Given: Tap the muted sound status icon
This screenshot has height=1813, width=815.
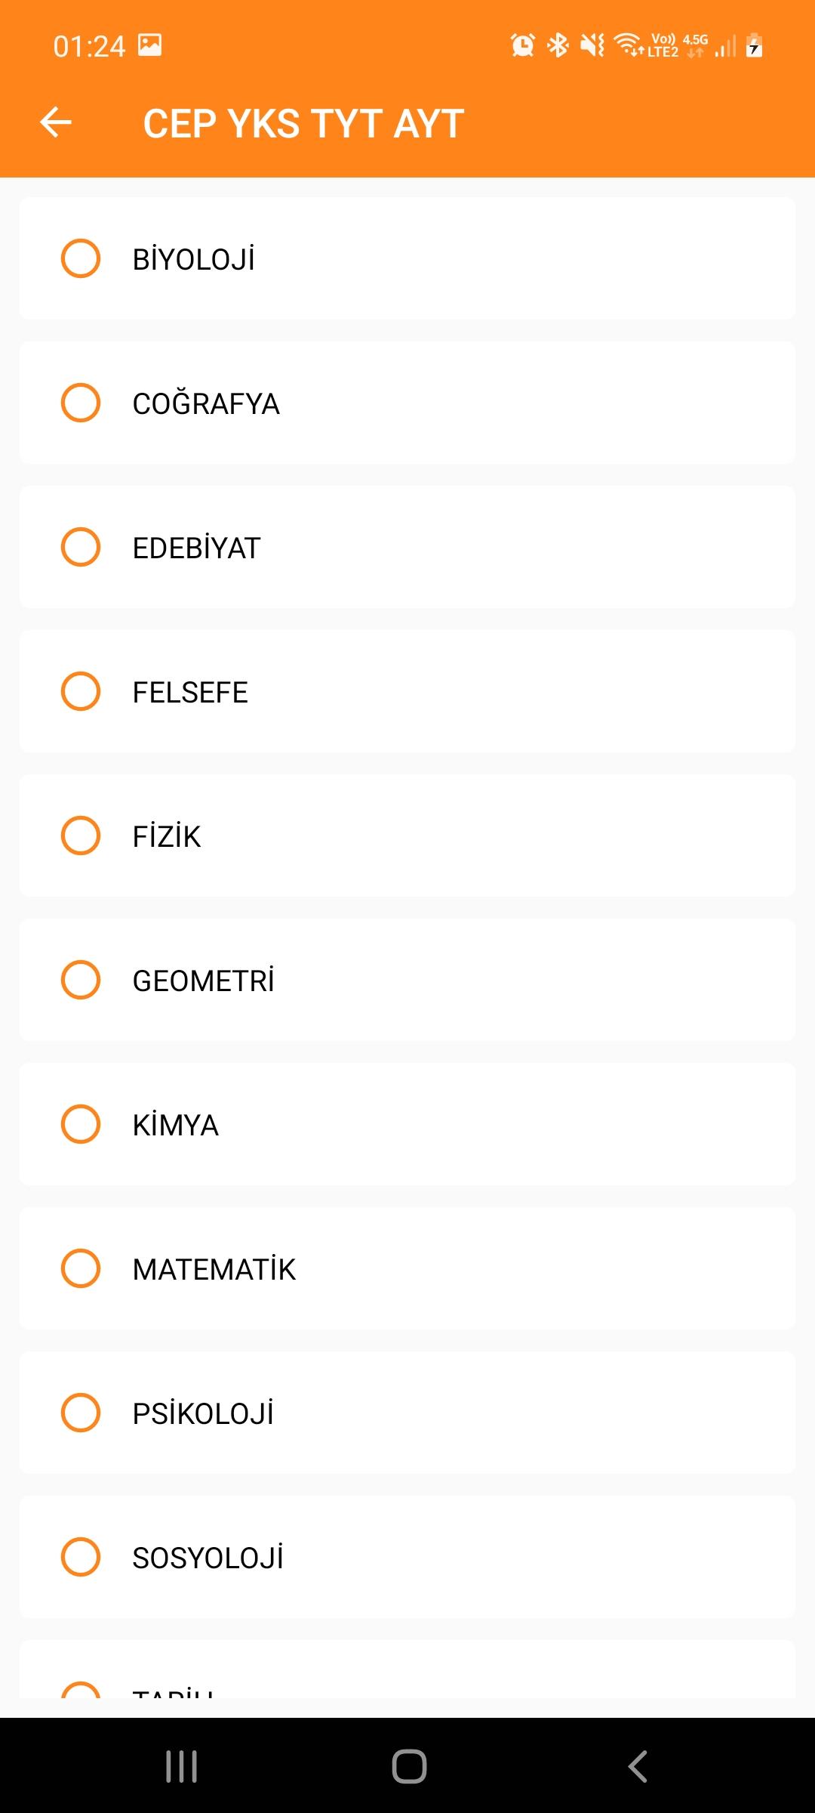Looking at the screenshot, I should [592, 45].
